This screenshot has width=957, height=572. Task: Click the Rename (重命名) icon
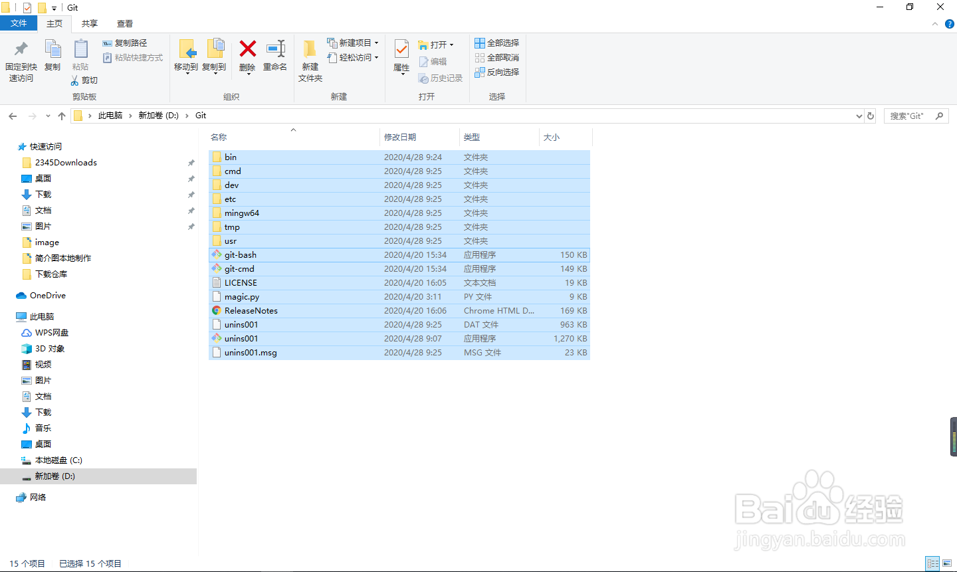275,48
